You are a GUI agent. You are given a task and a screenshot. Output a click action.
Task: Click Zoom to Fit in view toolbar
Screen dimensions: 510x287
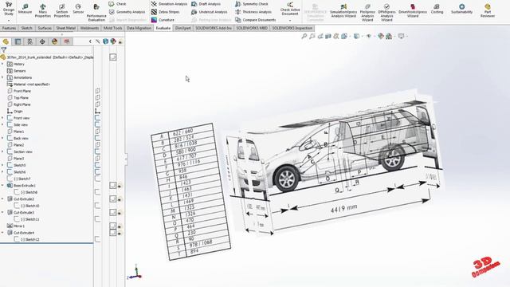pyautogui.click(x=304, y=36)
